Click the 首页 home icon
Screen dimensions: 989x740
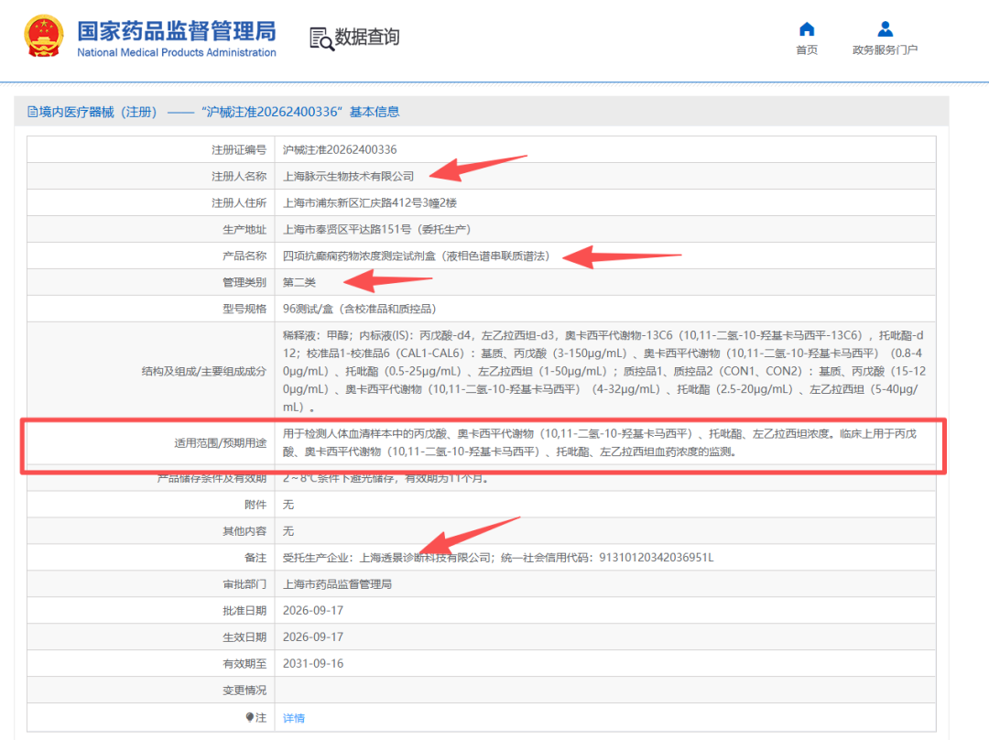point(807,29)
